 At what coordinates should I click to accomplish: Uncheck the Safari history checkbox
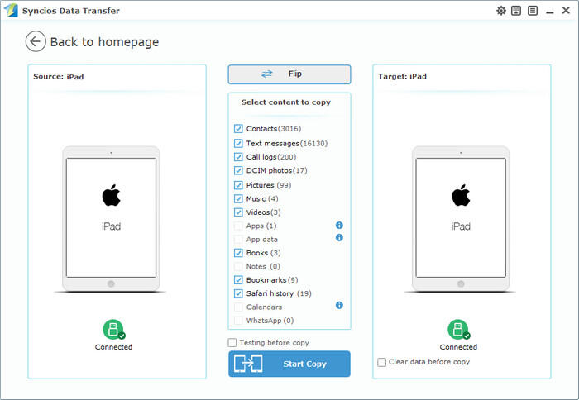click(x=238, y=293)
